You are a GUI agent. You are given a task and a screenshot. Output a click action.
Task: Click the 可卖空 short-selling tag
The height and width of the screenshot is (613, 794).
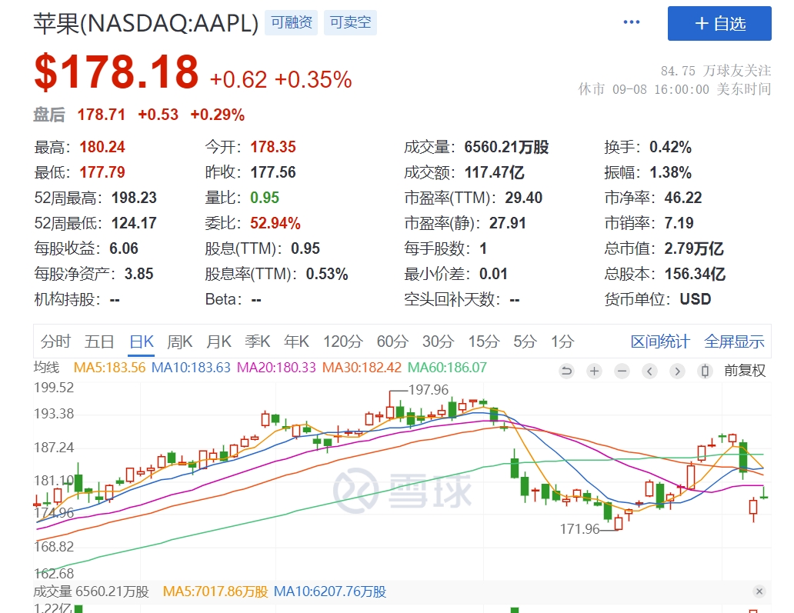tap(350, 23)
